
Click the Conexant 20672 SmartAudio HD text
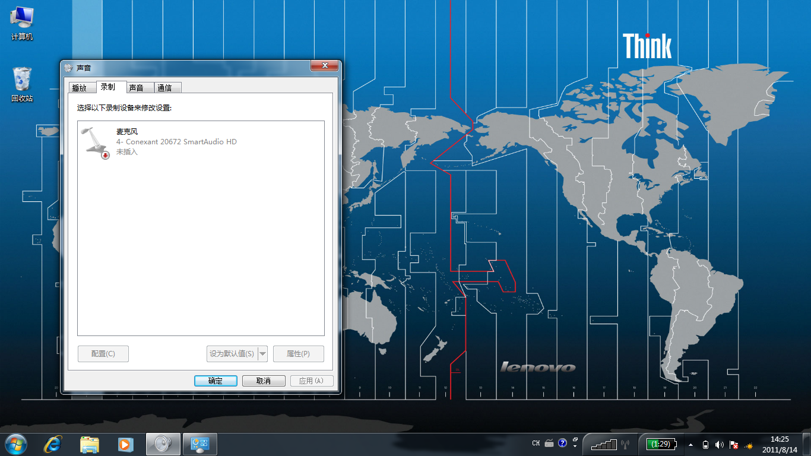(176, 142)
